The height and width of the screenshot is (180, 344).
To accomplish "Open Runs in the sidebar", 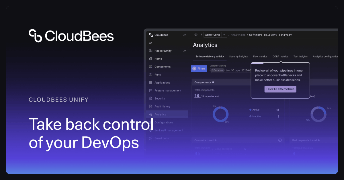I will coord(167,75).
